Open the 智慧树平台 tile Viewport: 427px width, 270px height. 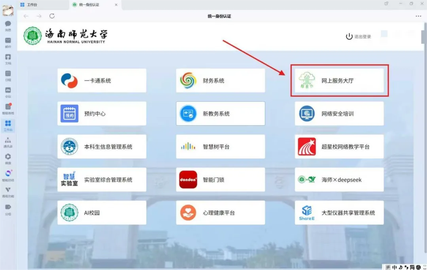point(220,146)
